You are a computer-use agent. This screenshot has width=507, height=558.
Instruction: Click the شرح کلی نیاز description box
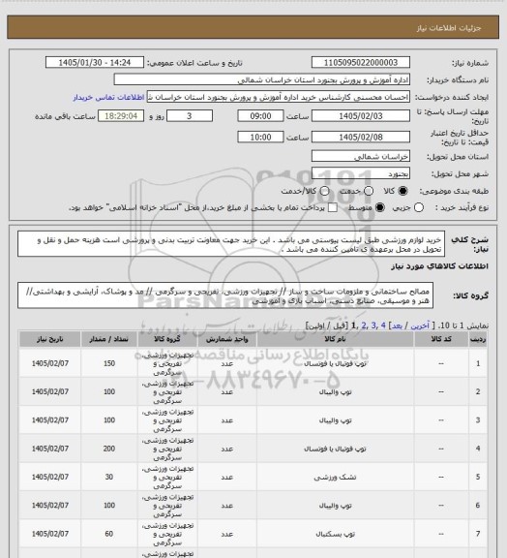tap(231, 244)
